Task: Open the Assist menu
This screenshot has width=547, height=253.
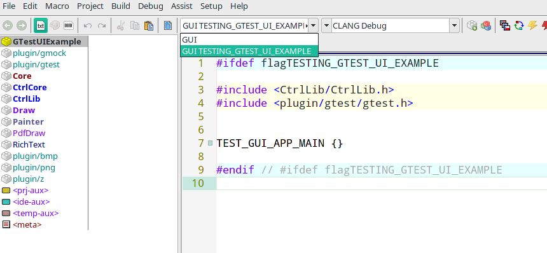Action: (182, 6)
